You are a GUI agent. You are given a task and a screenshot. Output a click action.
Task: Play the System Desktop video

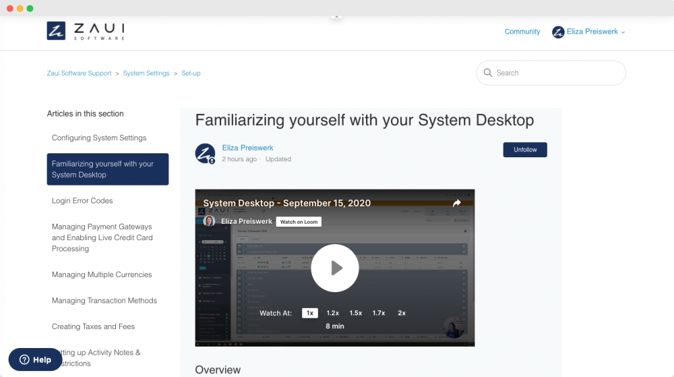335,268
